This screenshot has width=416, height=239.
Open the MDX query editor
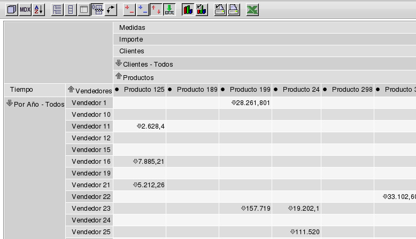(x=25, y=10)
